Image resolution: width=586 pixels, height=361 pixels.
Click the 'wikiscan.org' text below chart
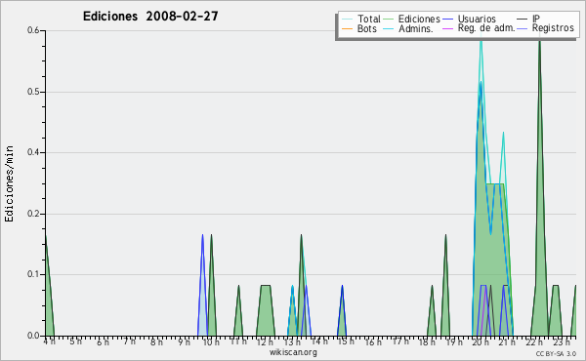coord(293,352)
